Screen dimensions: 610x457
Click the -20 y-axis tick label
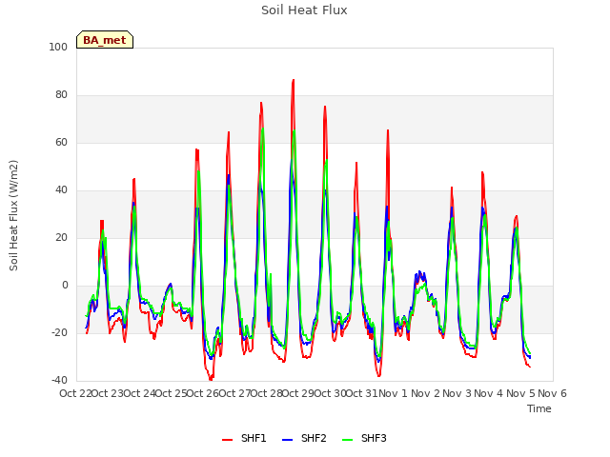pos(59,333)
